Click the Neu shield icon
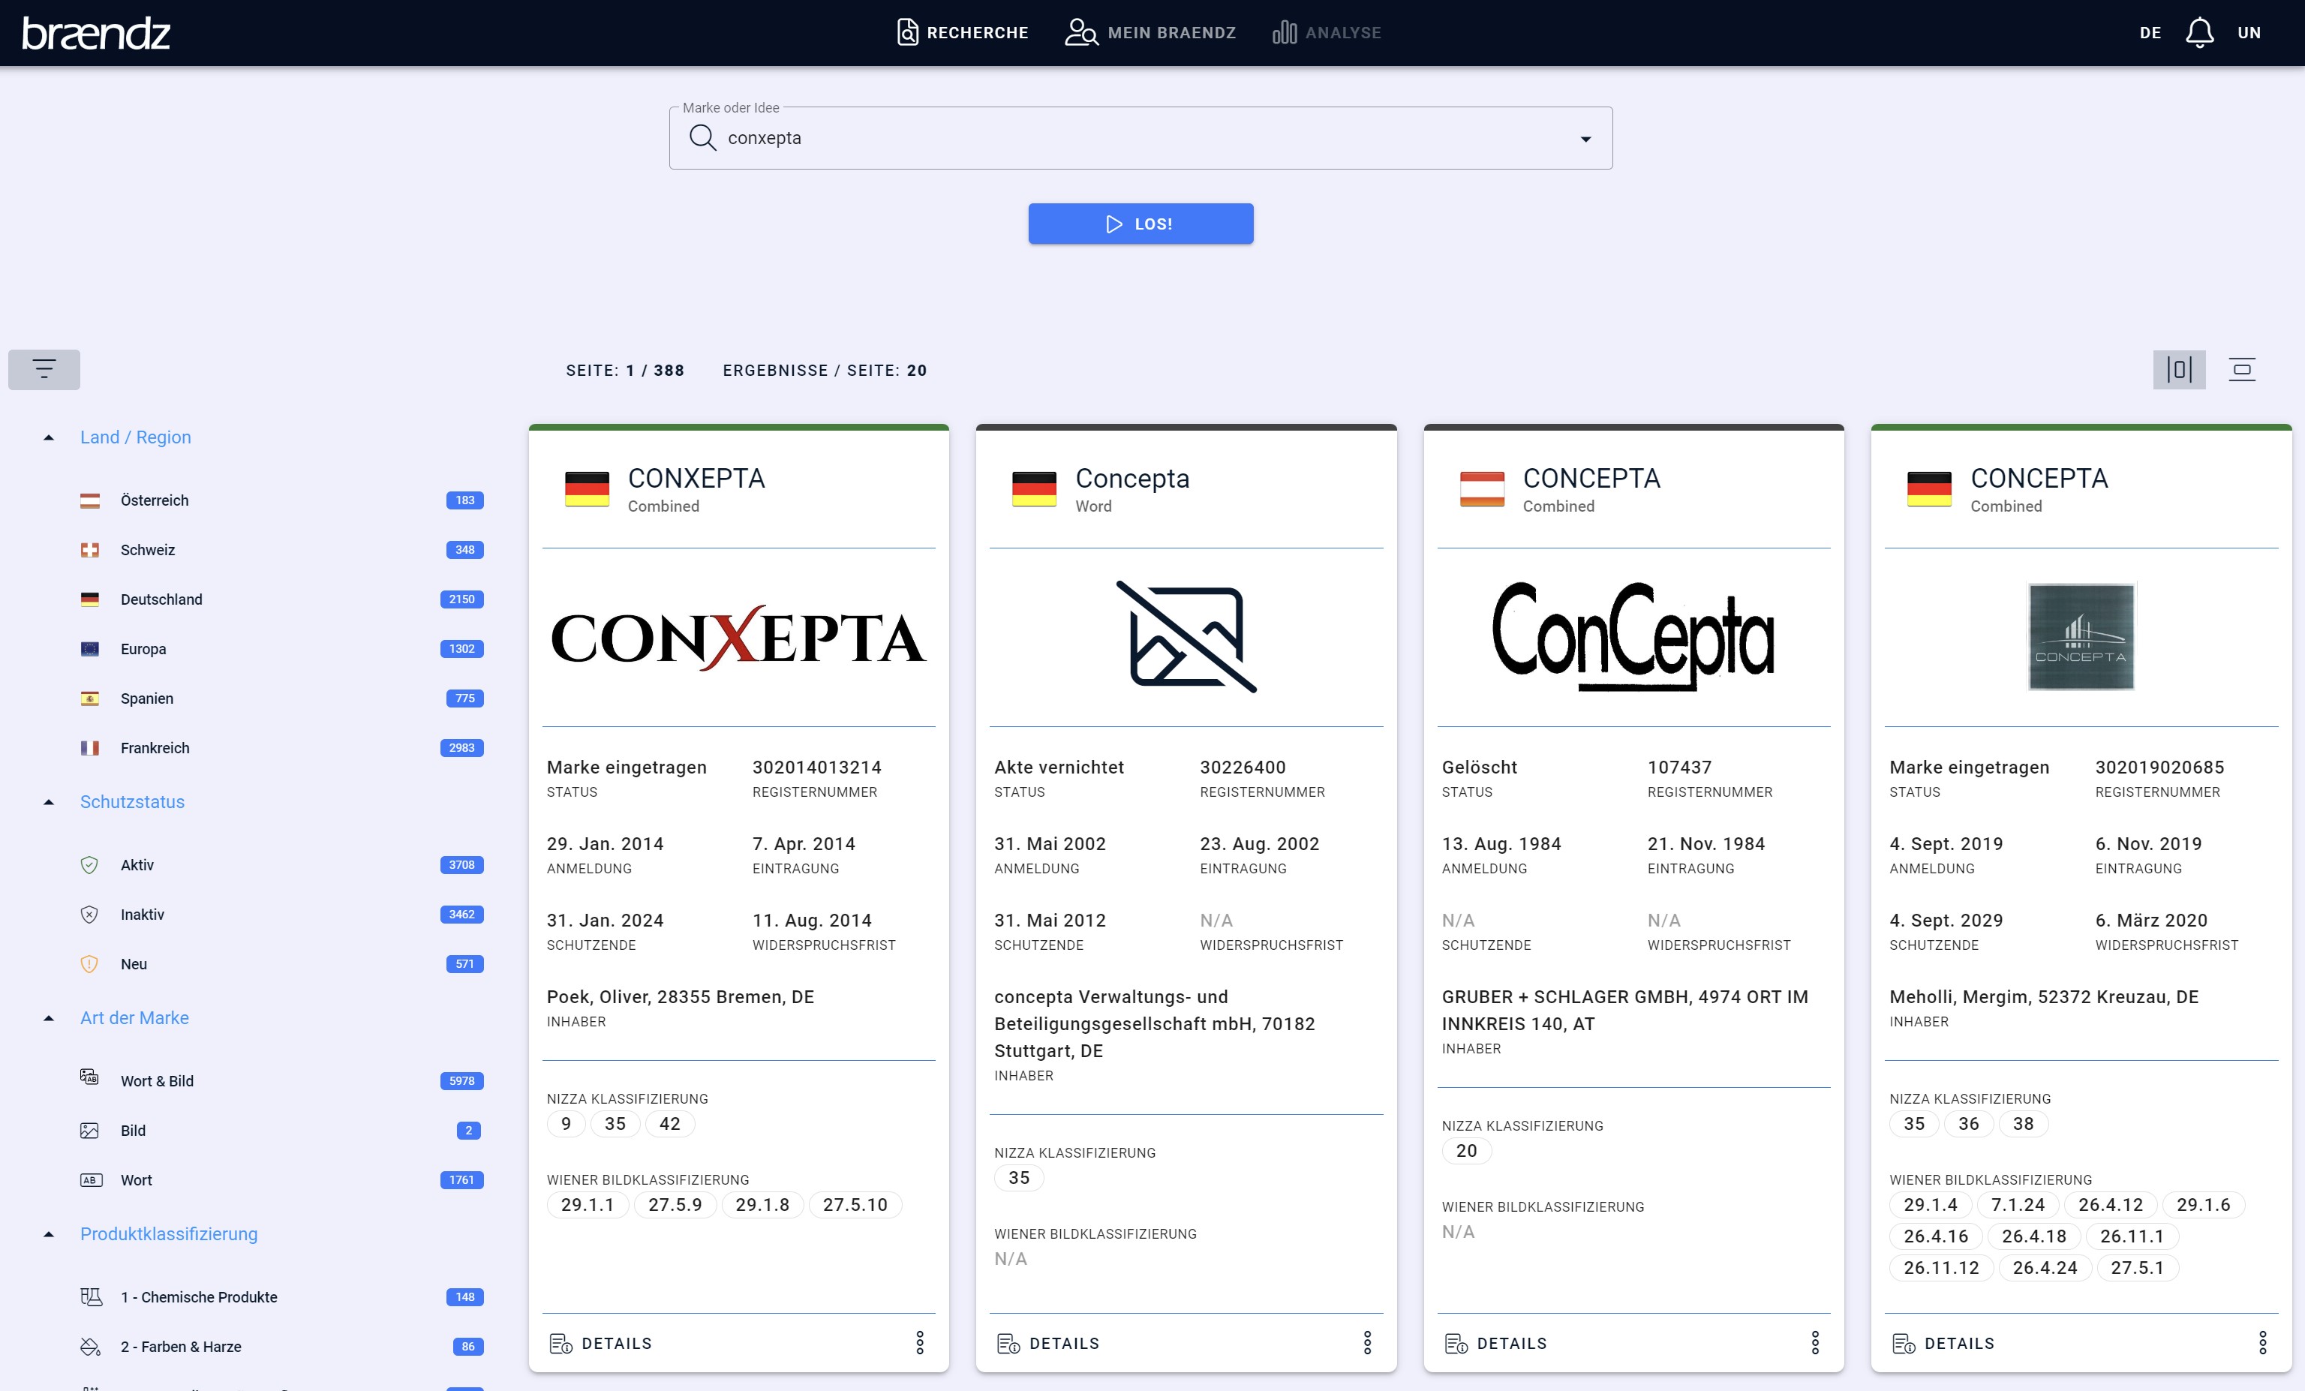 [90, 964]
